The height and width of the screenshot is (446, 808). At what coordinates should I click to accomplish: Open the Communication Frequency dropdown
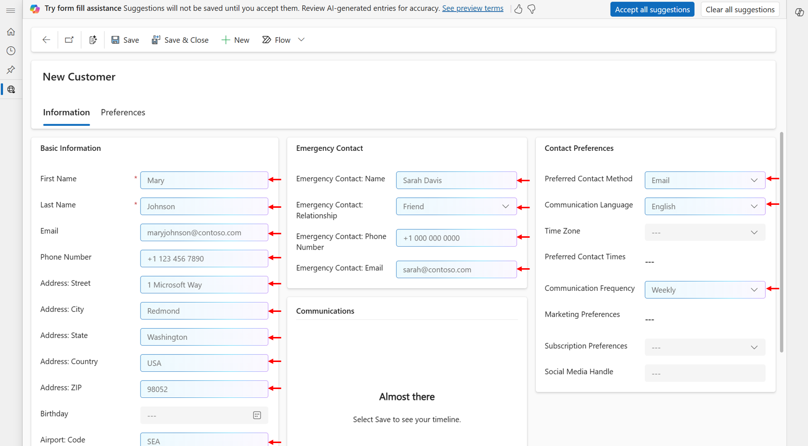754,290
